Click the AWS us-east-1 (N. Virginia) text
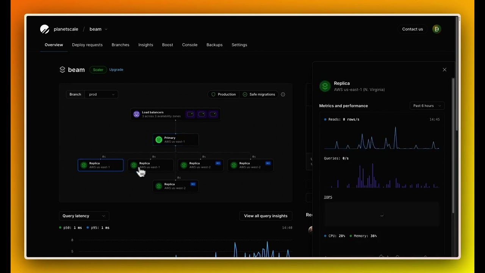This screenshot has width=485, height=273. pyautogui.click(x=360, y=90)
